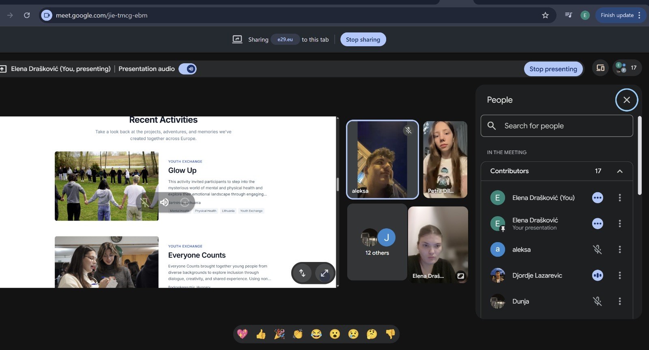Click the screen share icon beside Sharing

[237, 39]
